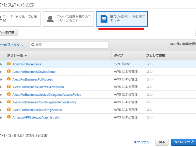The image size is (196, 147).
Task: Expand AlexaForBusinessPolyDelegatedAccessPolicy row details
Action: point(1,102)
